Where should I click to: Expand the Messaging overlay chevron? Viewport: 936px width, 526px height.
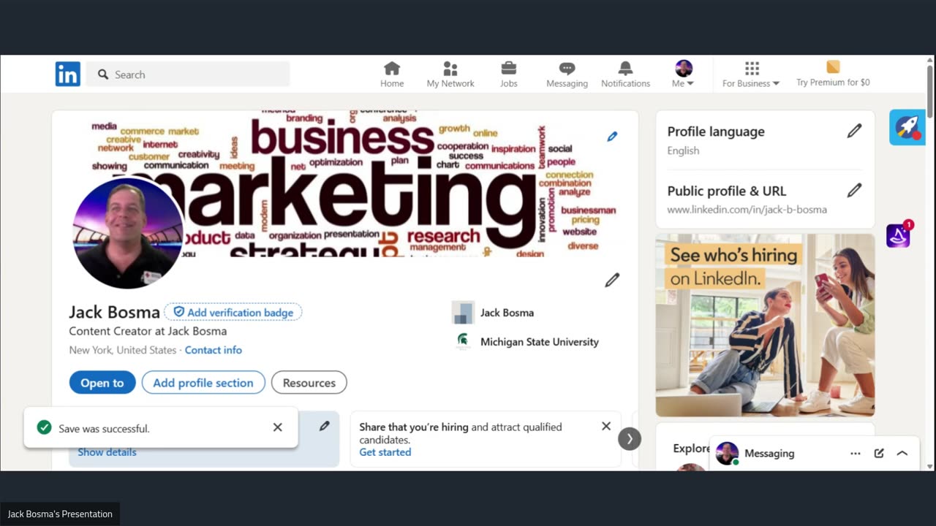point(902,454)
